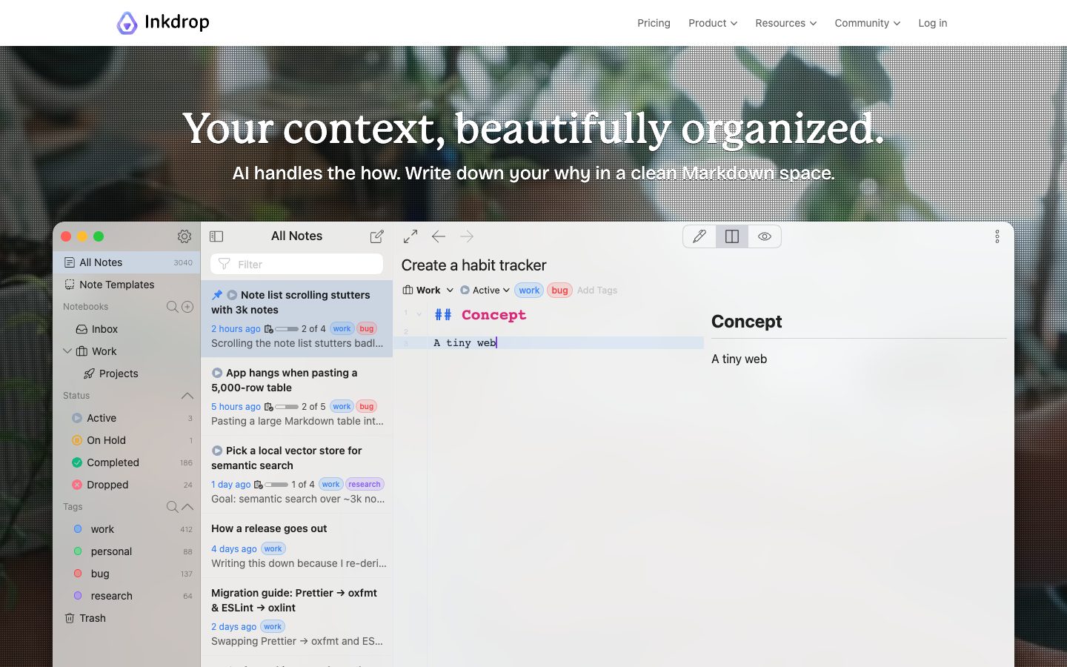The image size is (1067, 667).
Task: Toggle the sidebar panel icon
Action: tap(216, 236)
